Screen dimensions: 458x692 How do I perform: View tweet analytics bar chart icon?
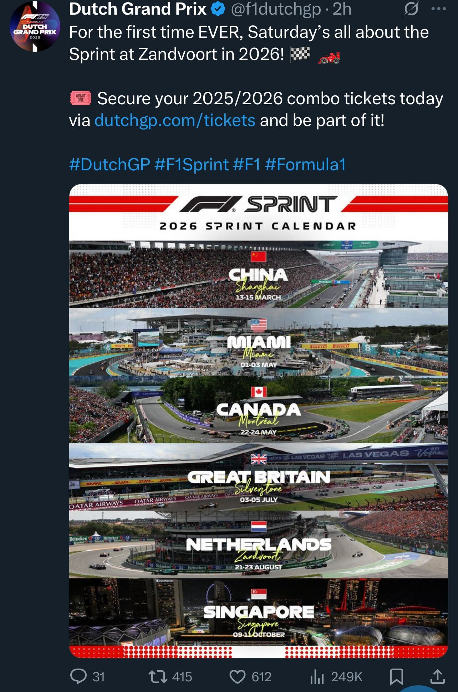point(317,676)
